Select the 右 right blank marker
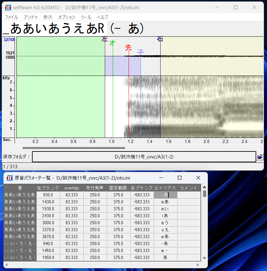 point(160,39)
